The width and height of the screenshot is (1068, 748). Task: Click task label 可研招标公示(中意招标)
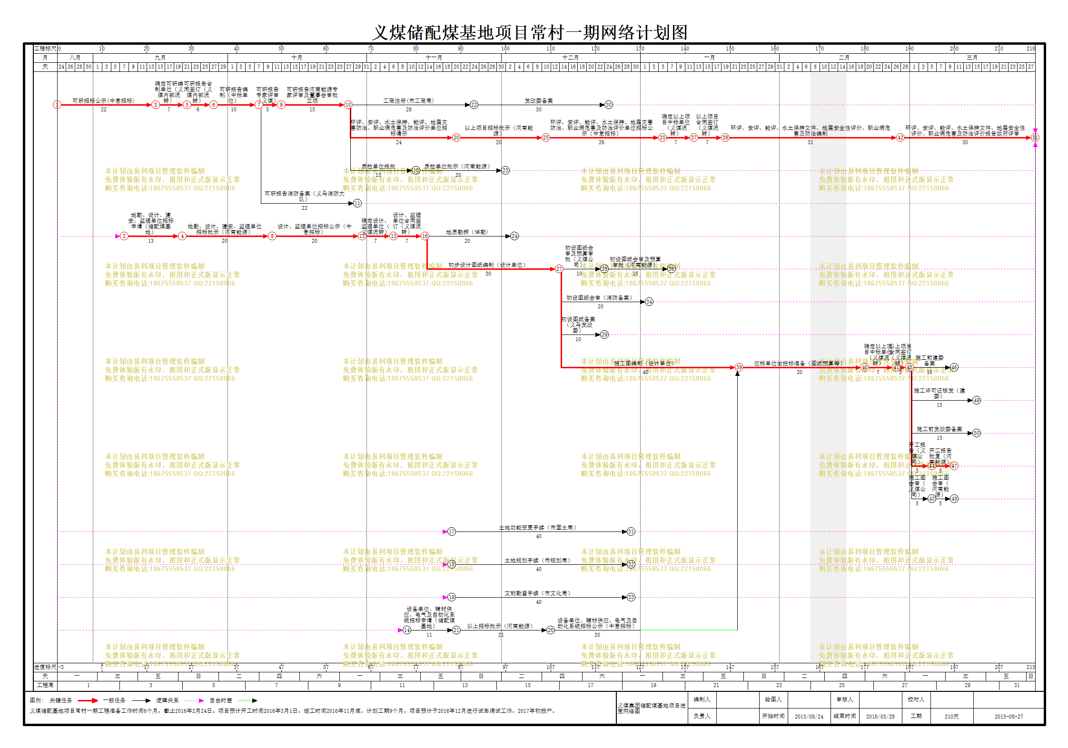(x=103, y=101)
